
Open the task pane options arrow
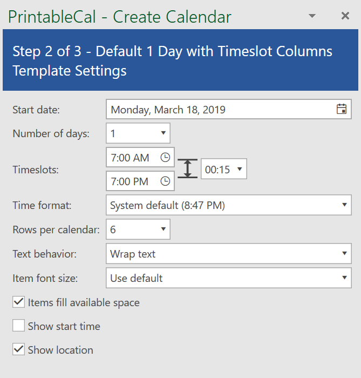312,16
